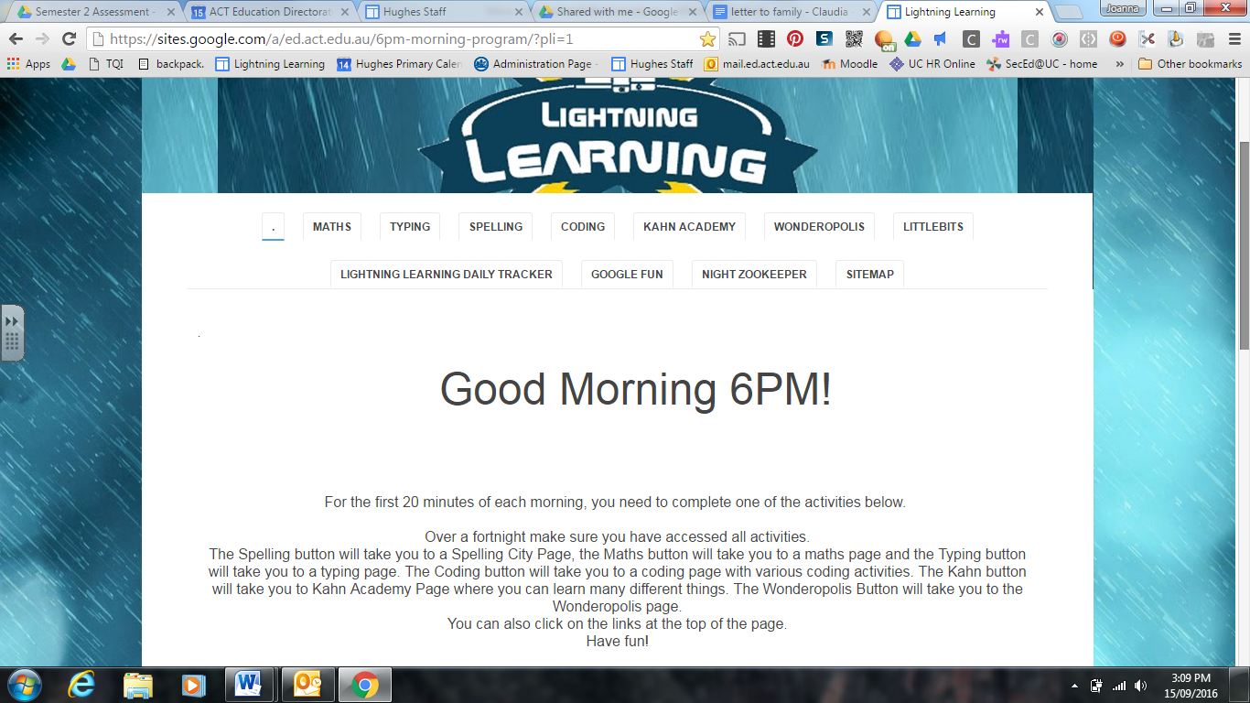Click the film strip extension icon
The height and width of the screenshot is (703, 1250).
[766, 39]
